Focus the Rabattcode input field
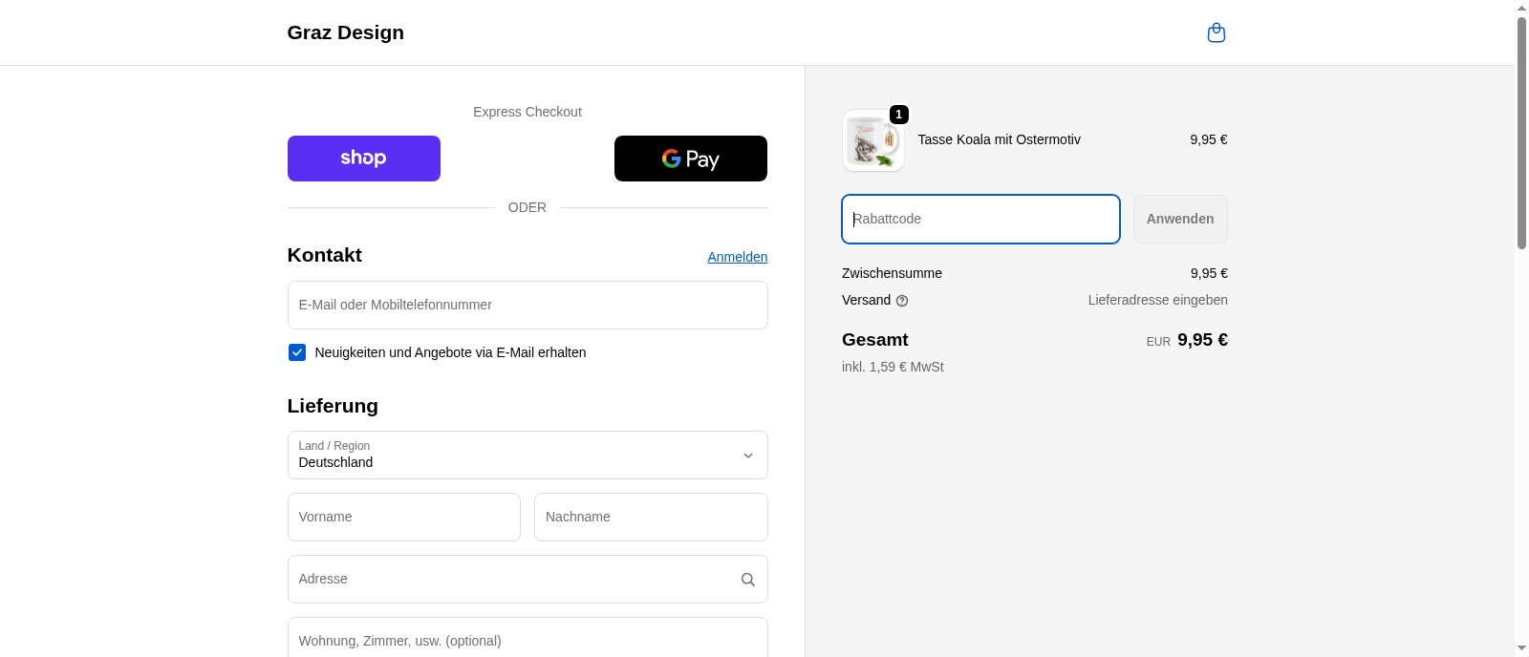This screenshot has height=657, width=1529. click(x=980, y=220)
